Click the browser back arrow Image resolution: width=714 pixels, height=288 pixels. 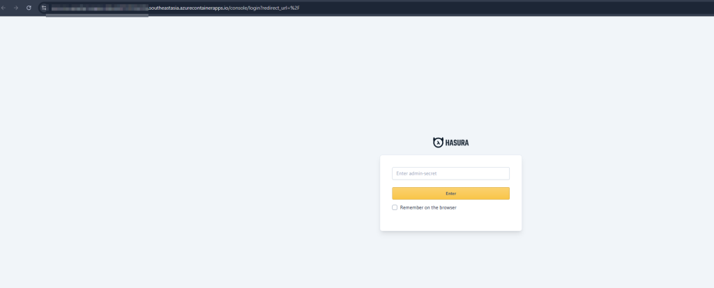[3, 8]
